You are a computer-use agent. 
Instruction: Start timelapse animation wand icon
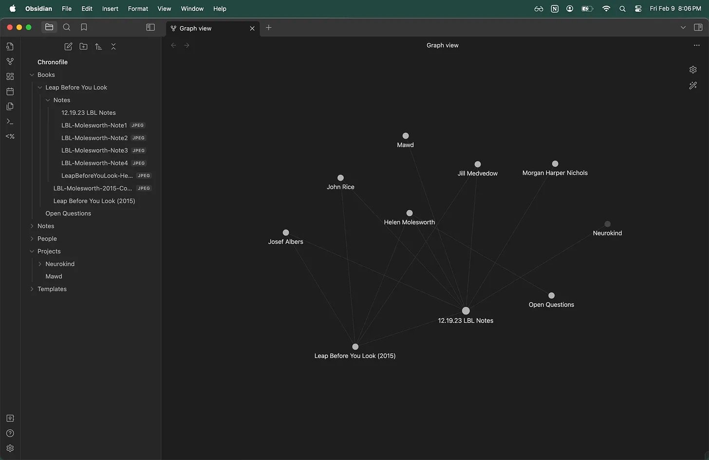[693, 85]
